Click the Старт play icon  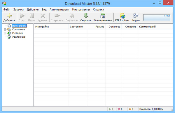(22, 16)
